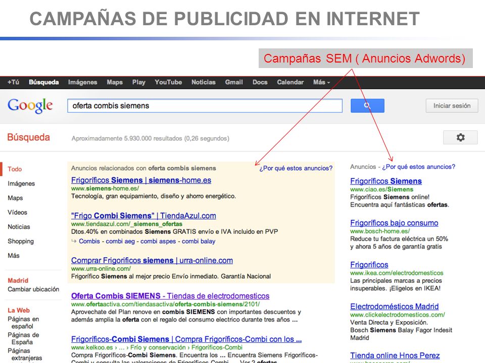The width and height of the screenshot is (485, 363).
Task: Click the 'La Web' sidebar heading
Action: click(x=19, y=311)
